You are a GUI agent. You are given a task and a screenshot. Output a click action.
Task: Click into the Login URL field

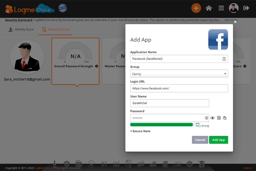click(x=179, y=88)
